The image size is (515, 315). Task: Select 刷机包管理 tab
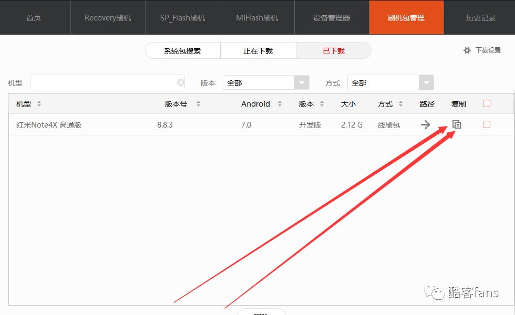point(406,18)
